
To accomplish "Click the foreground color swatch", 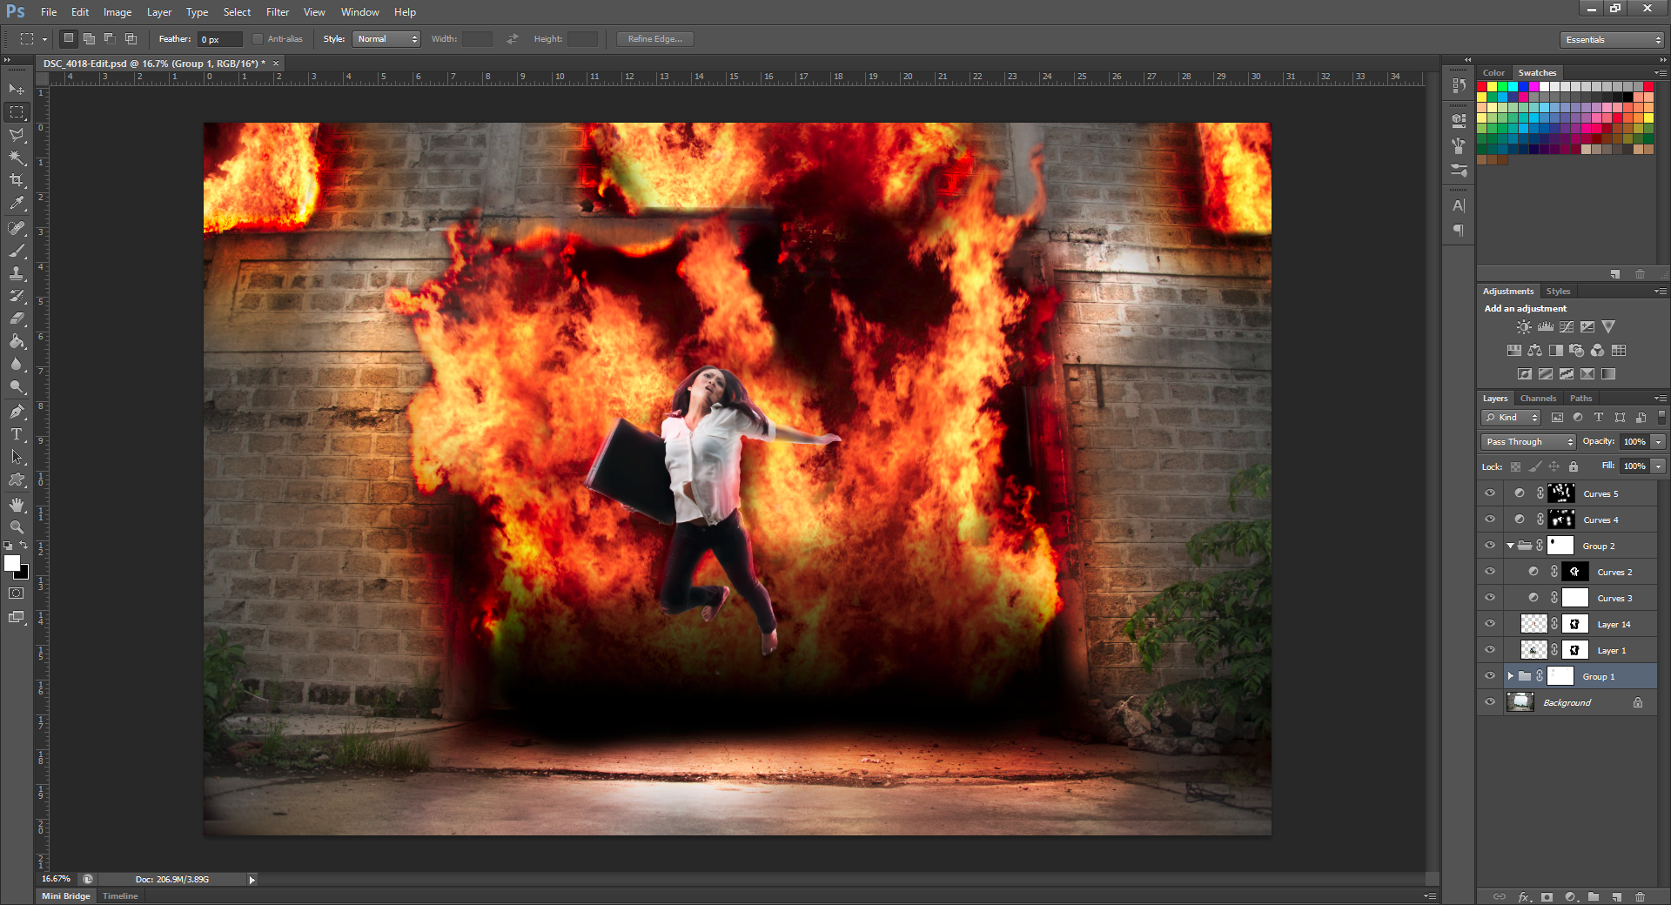I will [12, 563].
